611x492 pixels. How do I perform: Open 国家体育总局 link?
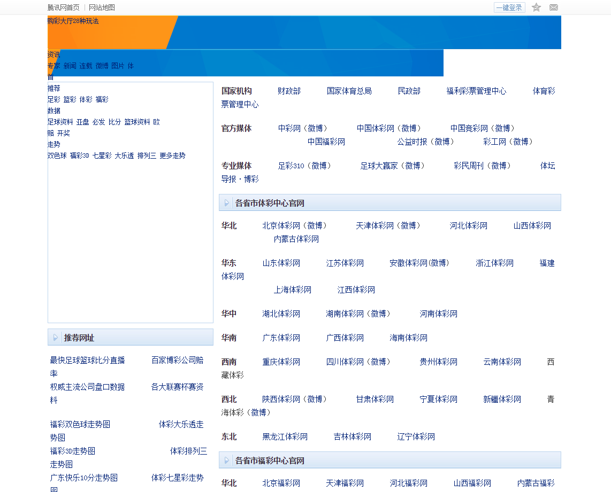(349, 91)
